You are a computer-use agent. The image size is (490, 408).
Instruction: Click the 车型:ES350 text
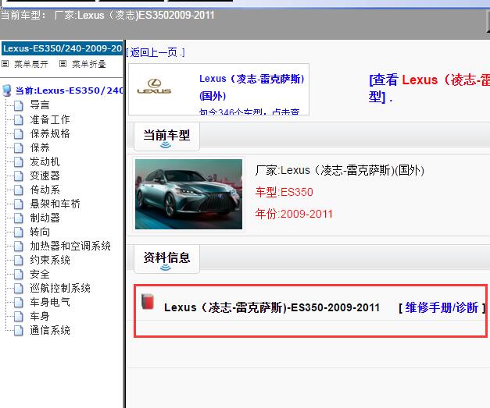point(284,192)
